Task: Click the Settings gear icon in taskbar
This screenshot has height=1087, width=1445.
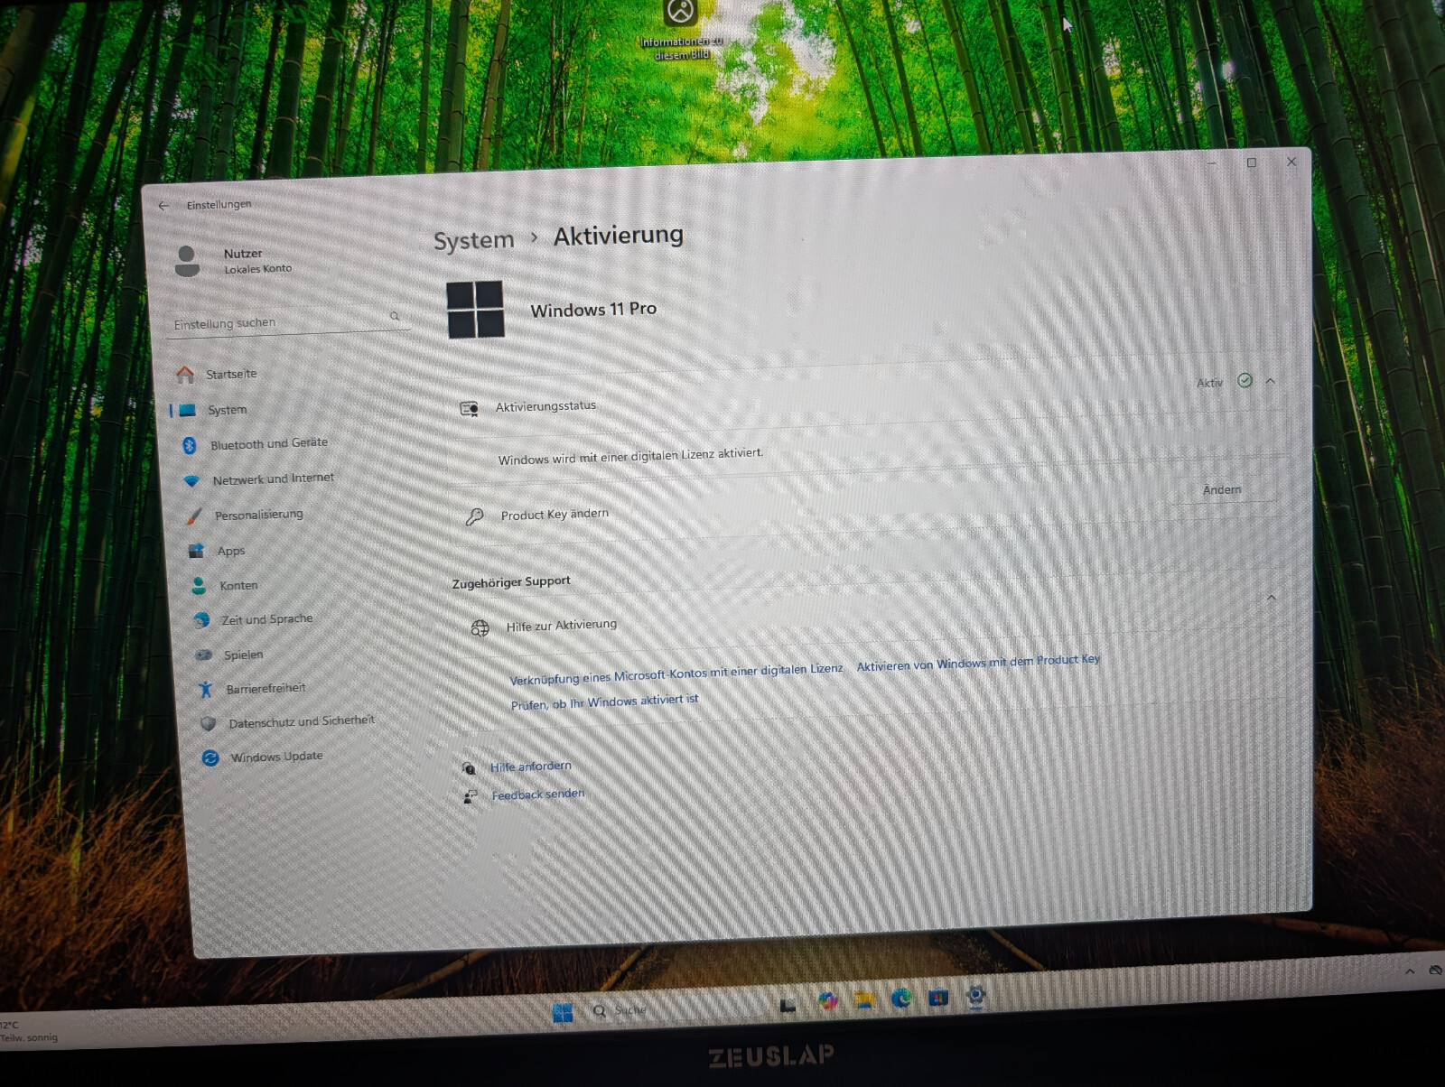Action: [x=975, y=995]
